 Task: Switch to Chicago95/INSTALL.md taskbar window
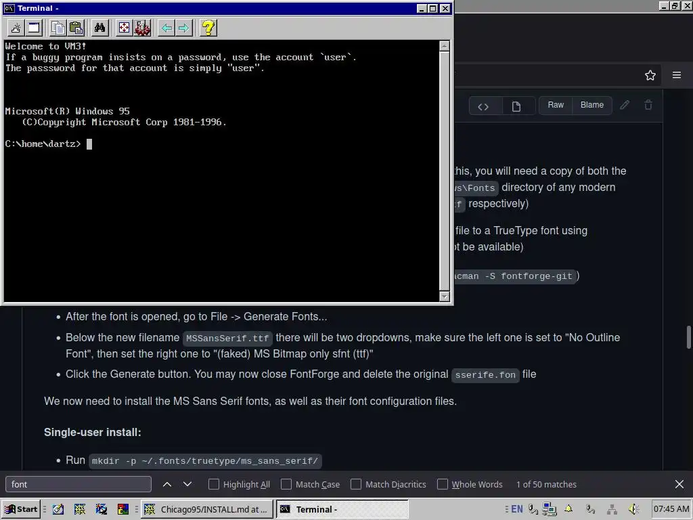tap(207, 509)
